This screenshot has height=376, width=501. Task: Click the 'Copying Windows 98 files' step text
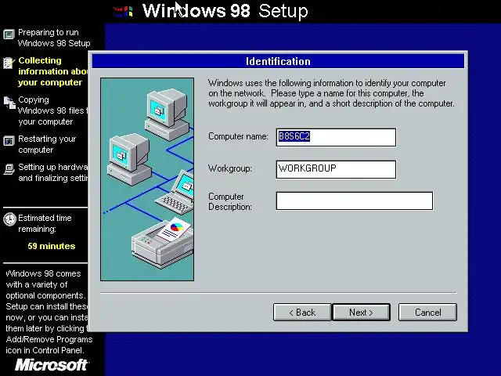[x=53, y=110]
